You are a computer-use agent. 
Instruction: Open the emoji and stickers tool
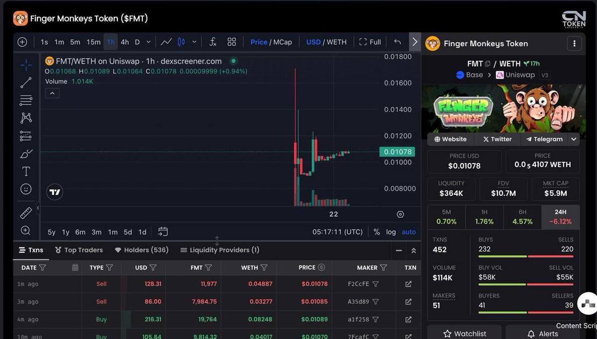(26, 189)
